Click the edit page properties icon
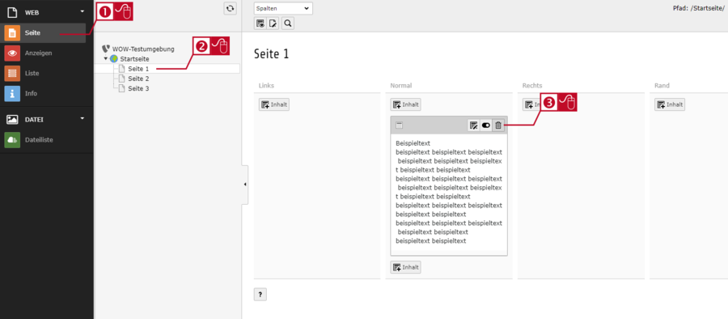Screen dimensions: 728x319 point(273,23)
